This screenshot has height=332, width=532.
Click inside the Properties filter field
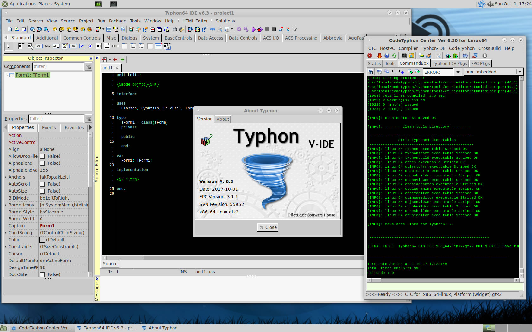[56, 119]
